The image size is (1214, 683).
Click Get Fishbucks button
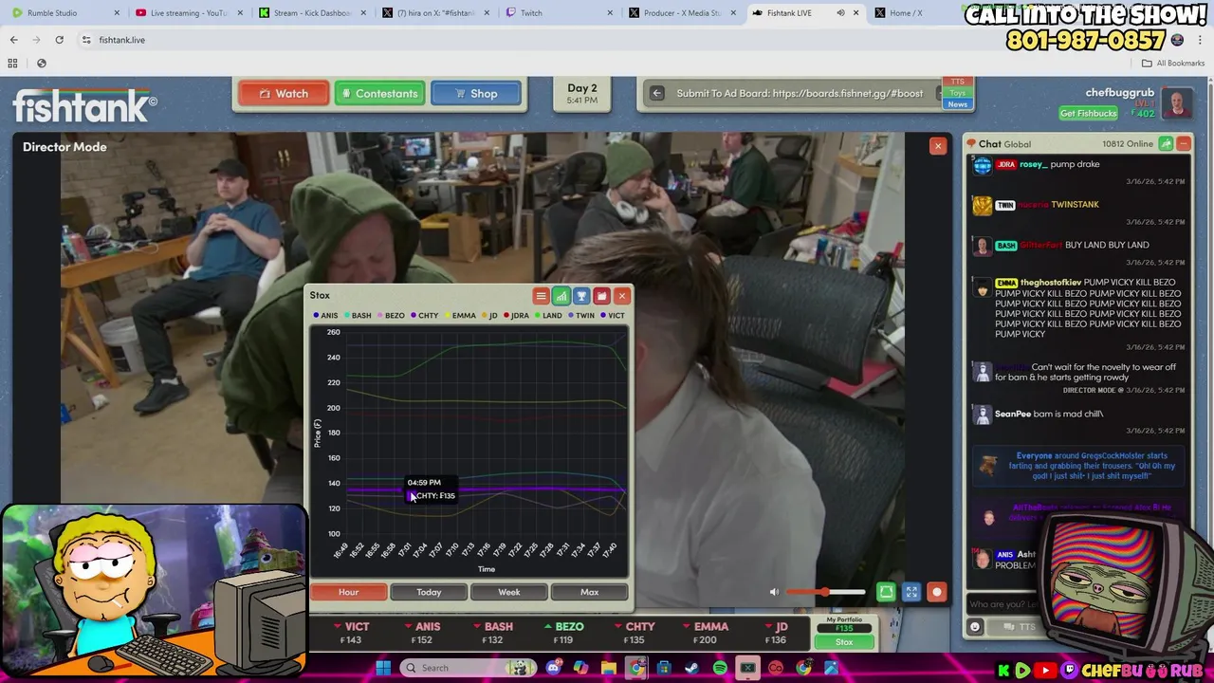click(1088, 114)
